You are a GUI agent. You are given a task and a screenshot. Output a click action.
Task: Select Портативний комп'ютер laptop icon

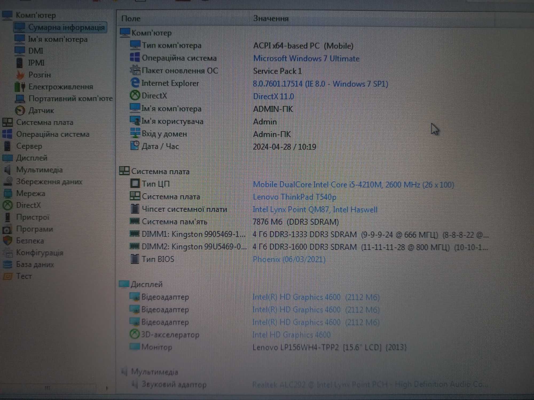point(20,99)
